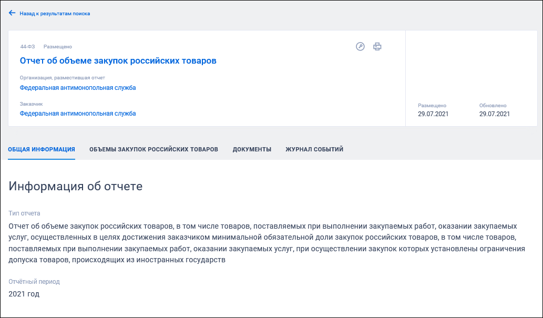The width and height of the screenshot is (543, 318).
Task: Go back via 'Назад к результатам поиска' link
Action: coord(55,14)
